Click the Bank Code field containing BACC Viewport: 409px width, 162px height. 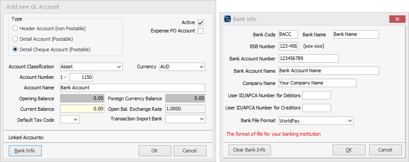pos(288,35)
